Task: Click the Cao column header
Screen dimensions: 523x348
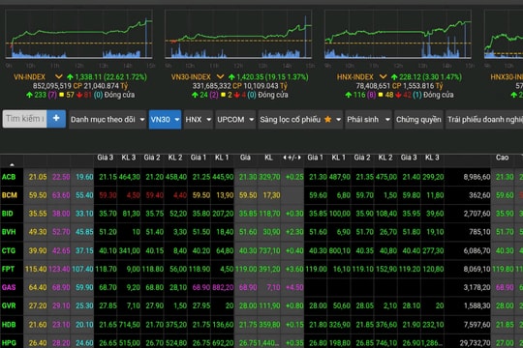Action: [502, 158]
